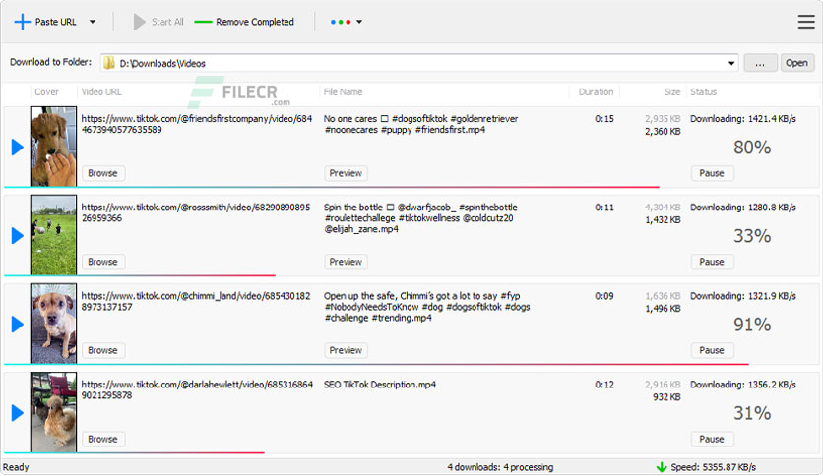Image resolution: width=823 pixels, height=476 pixels.
Task: Click Browse for the chimmi_land video
Action: coord(102,350)
